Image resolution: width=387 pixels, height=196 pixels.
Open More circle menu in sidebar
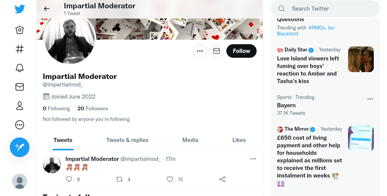click(20, 125)
